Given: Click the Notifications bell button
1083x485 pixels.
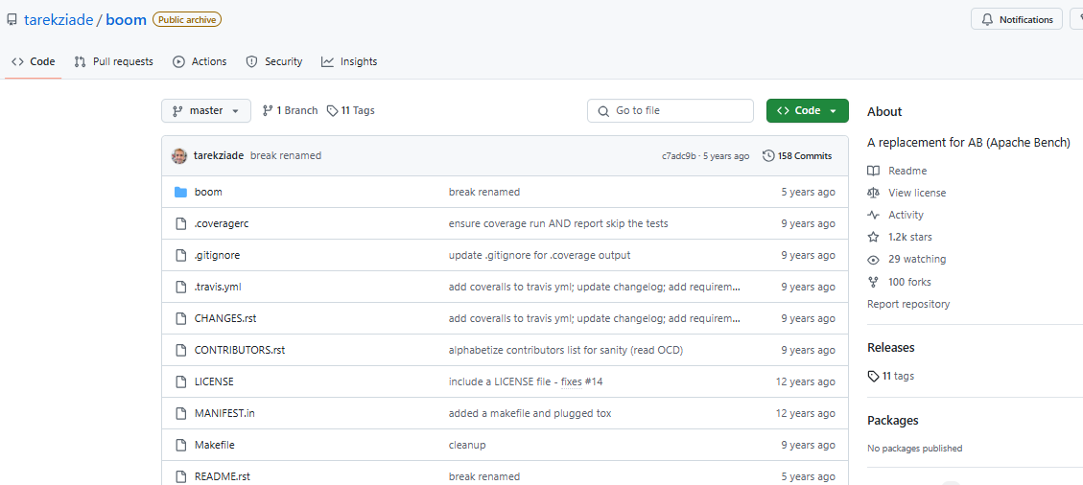Looking at the screenshot, I should click(x=1016, y=20).
